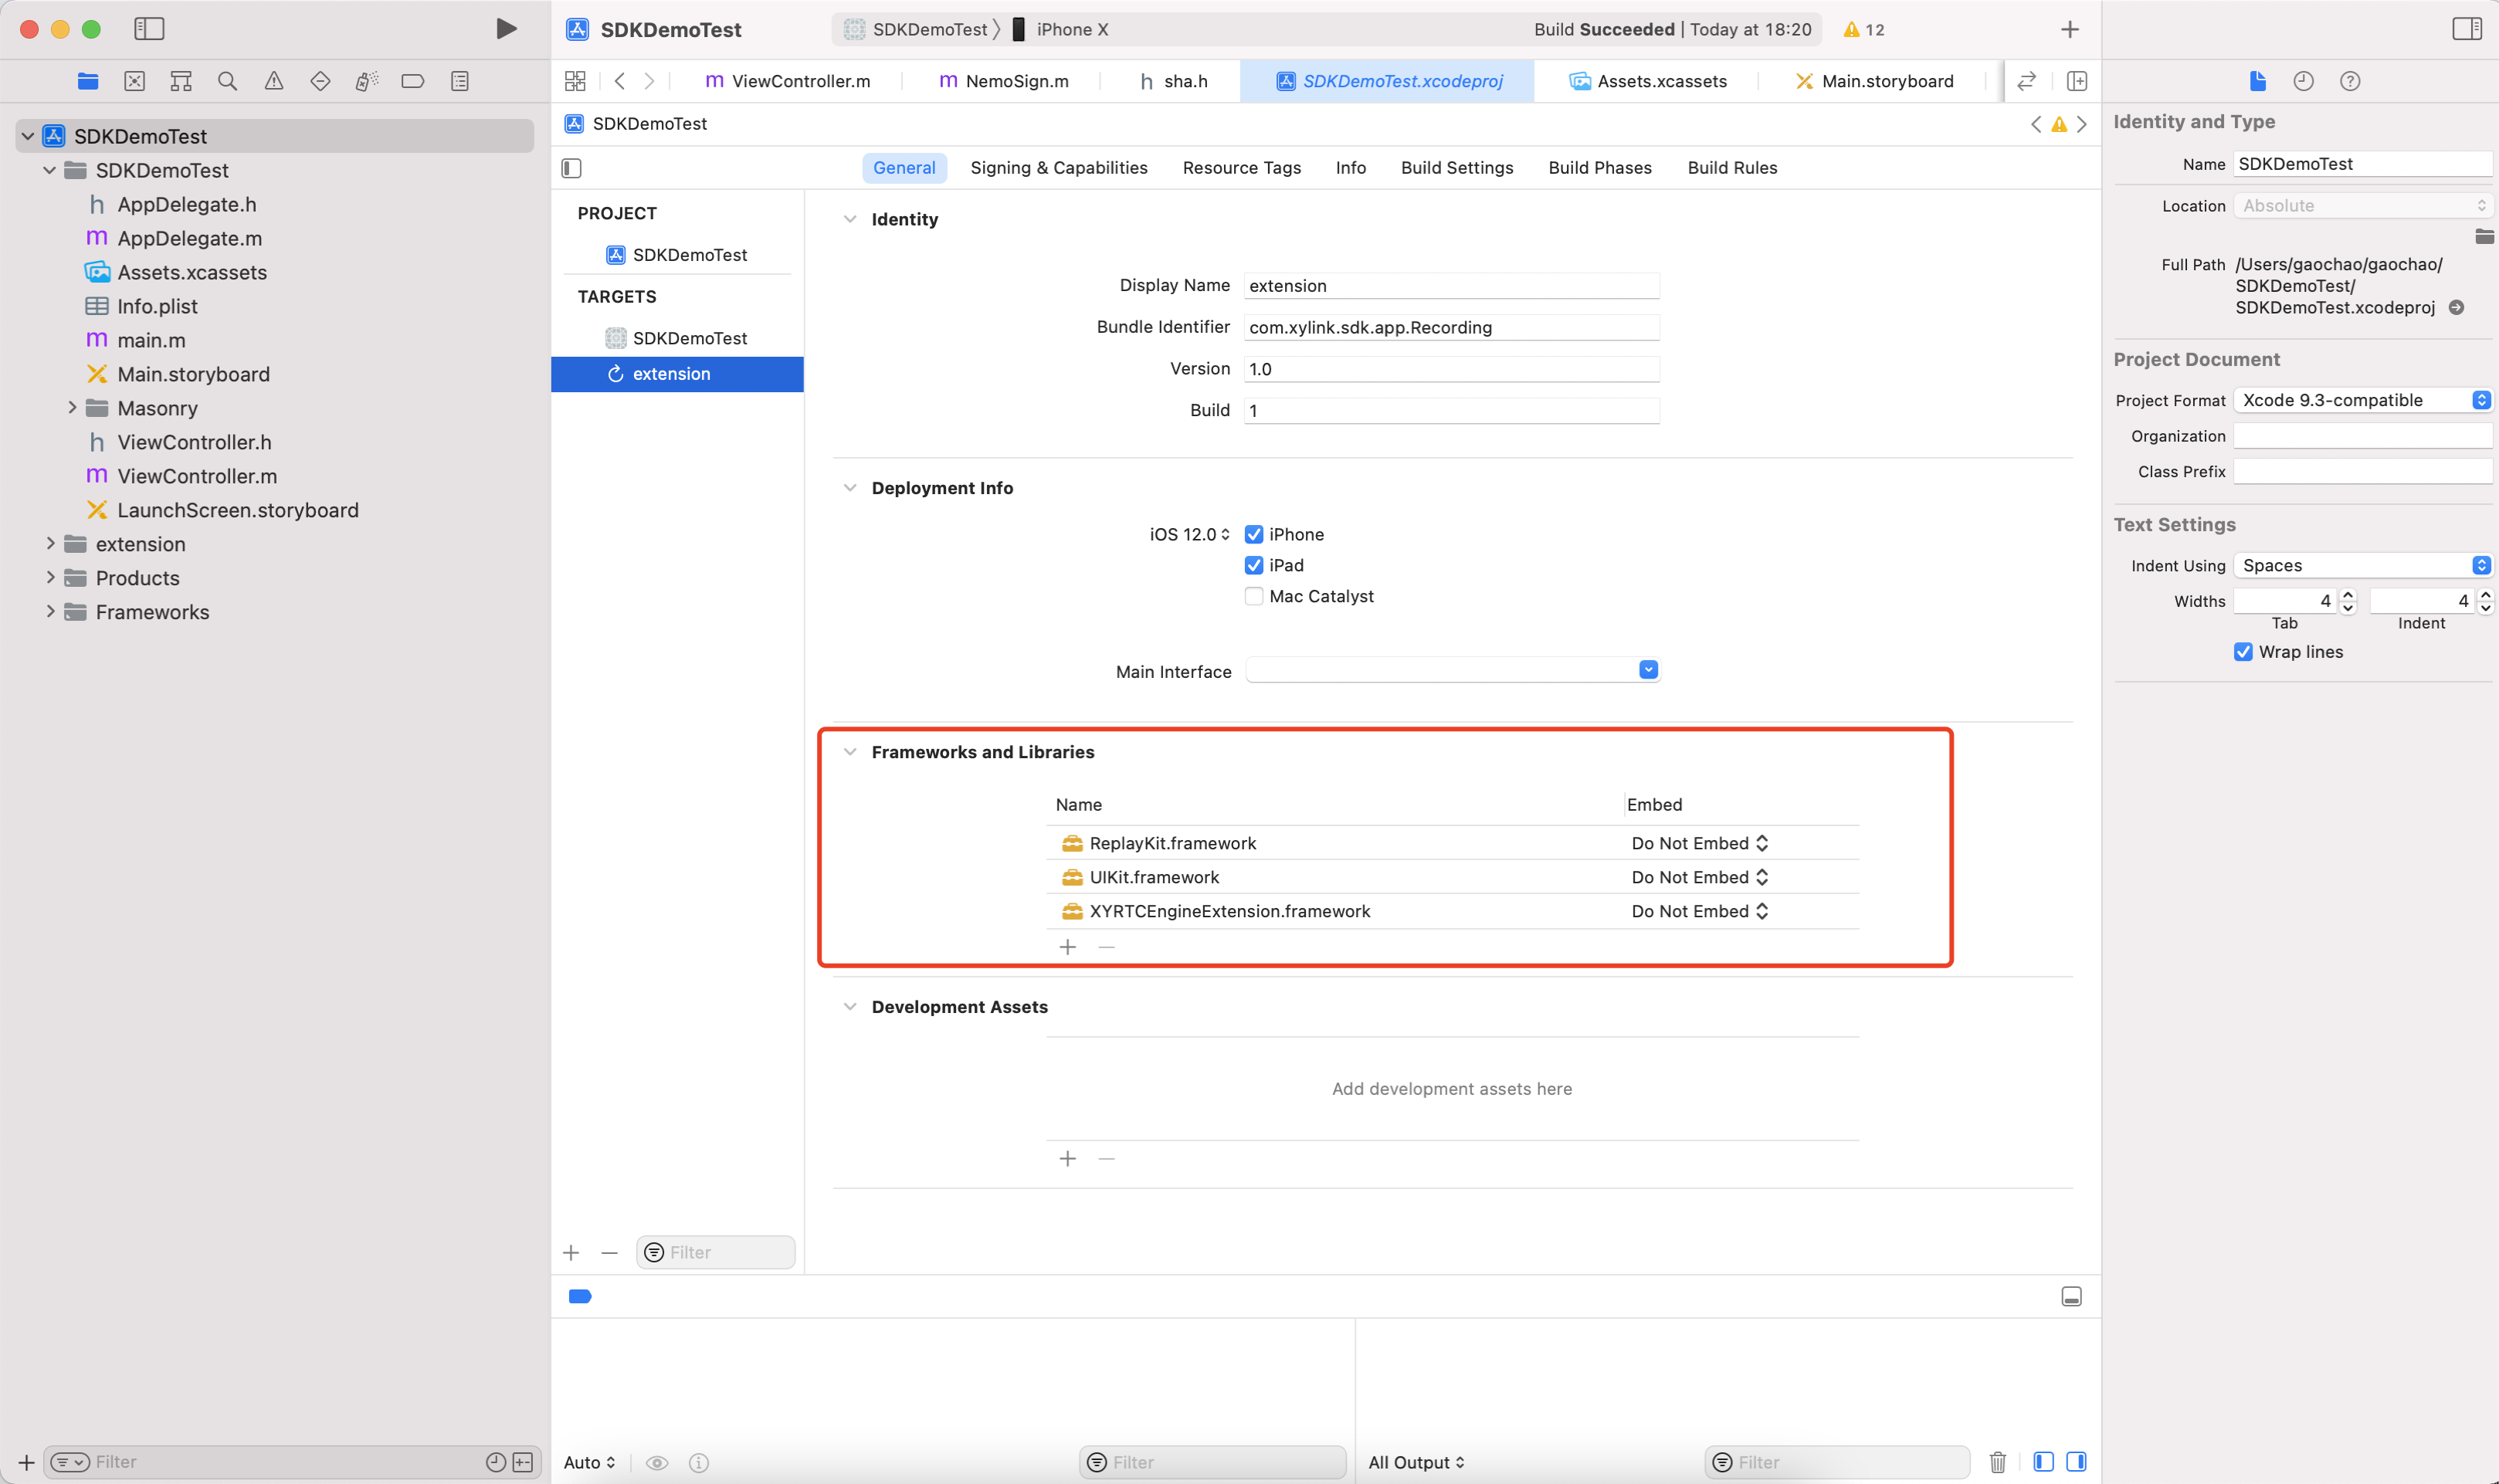Toggle the Wrap lines checkbox
Screen dimensions: 2499x1484
tap(2243, 652)
